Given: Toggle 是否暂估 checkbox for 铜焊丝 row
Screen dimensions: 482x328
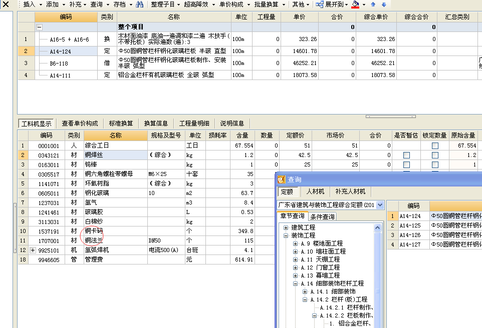Looking at the screenshot, I should tap(406, 155).
